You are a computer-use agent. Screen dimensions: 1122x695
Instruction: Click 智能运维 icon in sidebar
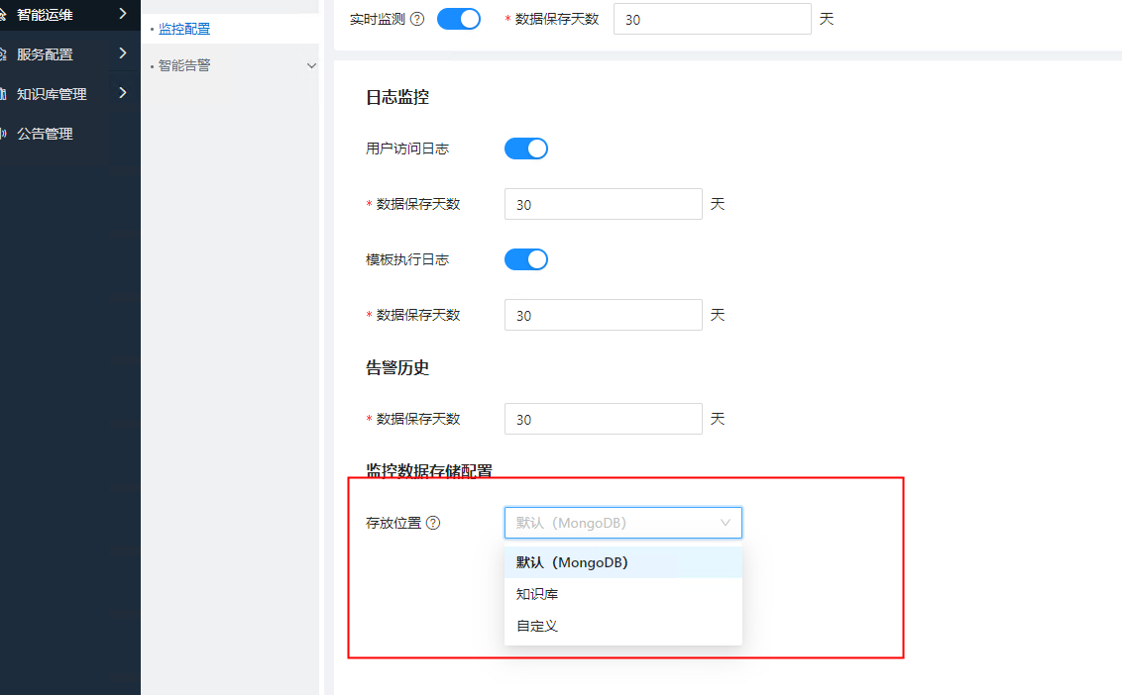click(x=3, y=15)
